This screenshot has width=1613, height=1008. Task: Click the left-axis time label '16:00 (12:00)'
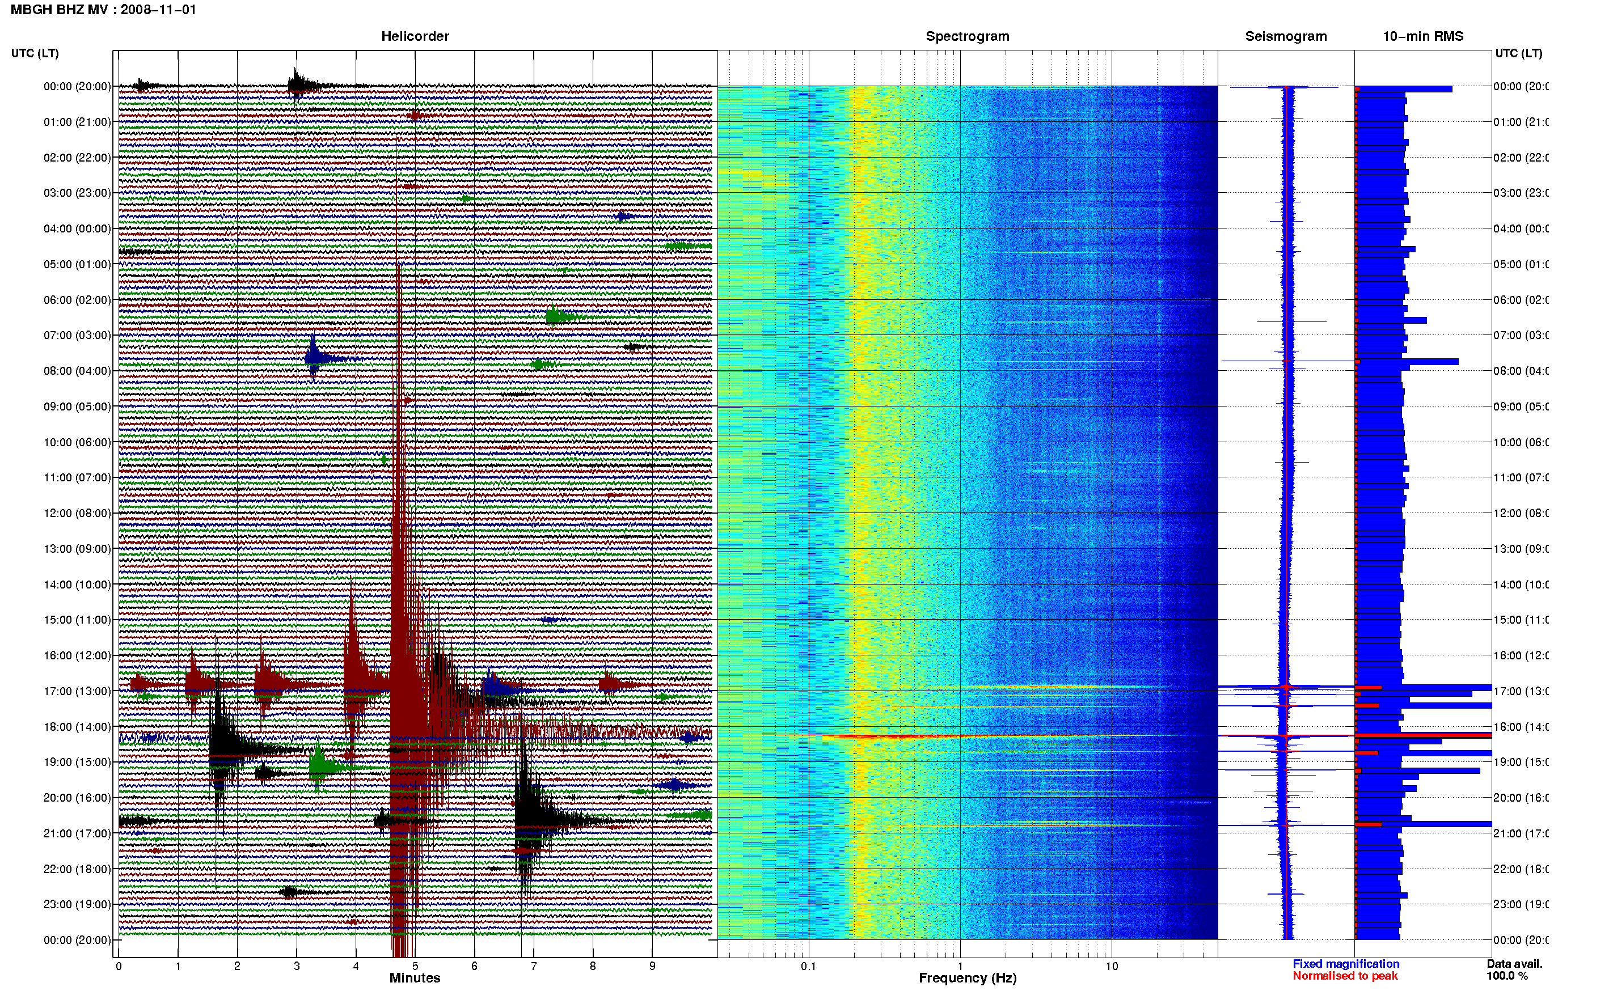[x=77, y=655]
